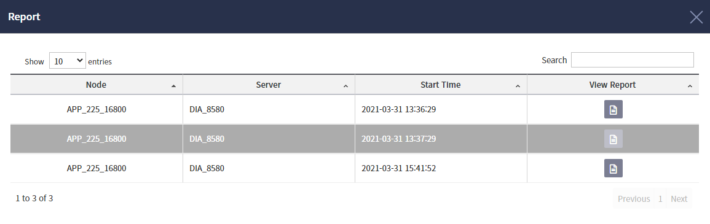710x224 pixels.
Task: Sort the table by the Server header
Action: coord(269,85)
